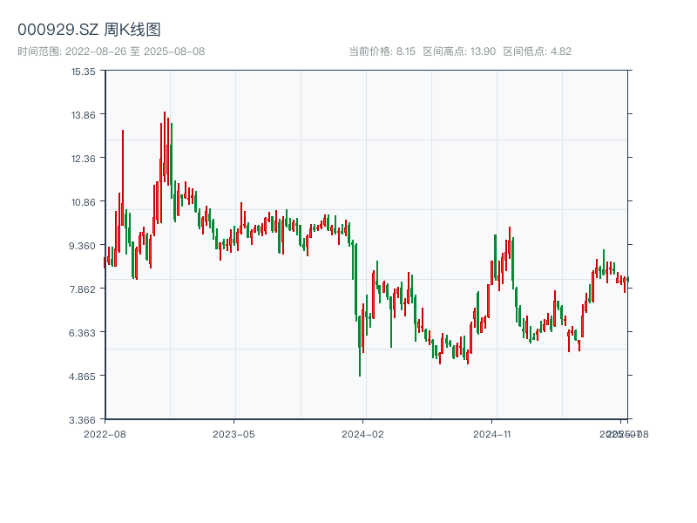Screen dimensions: 697x523
Task: Select the 2023-05 x-axis date marker
Action: [233, 433]
